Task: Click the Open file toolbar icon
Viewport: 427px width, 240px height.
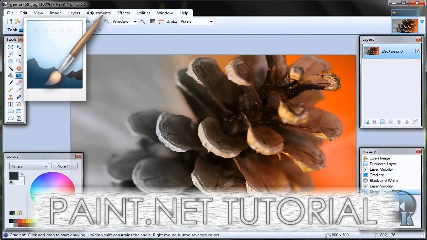Action: 17,21
